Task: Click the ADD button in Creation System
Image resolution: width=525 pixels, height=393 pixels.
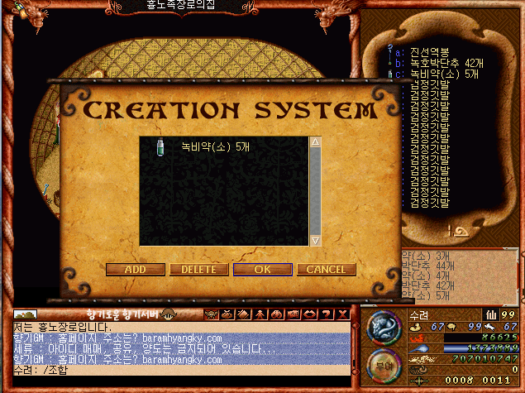Action: coord(134,270)
